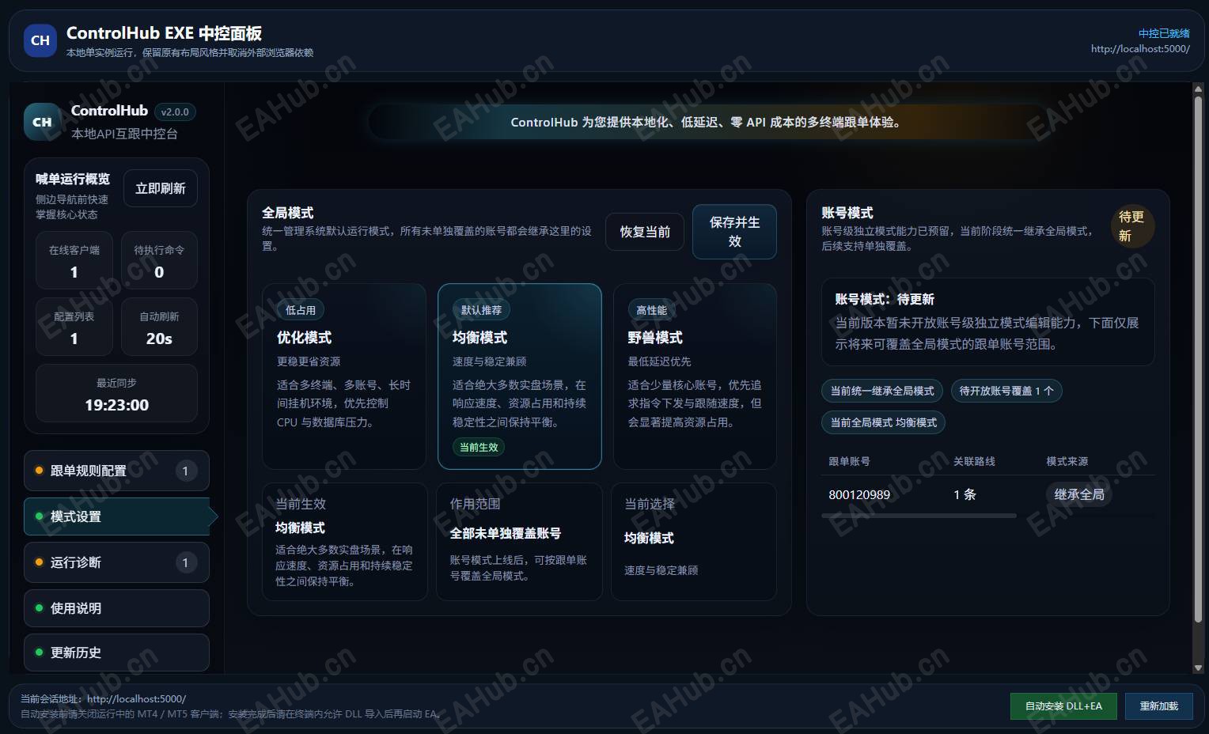Click the 重新加载 button
The image size is (1209, 734).
pos(1158,706)
